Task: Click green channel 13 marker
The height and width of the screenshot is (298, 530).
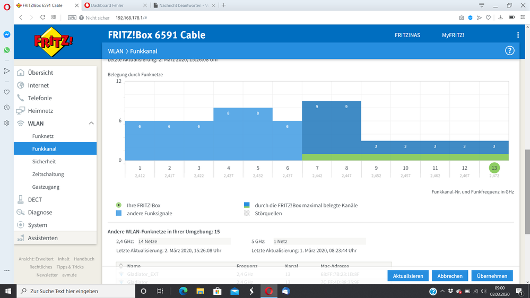Action: click(x=494, y=168)
